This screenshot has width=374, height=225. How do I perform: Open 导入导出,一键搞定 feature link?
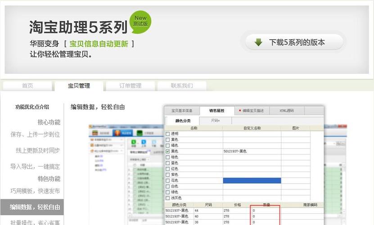coord(35,166)
